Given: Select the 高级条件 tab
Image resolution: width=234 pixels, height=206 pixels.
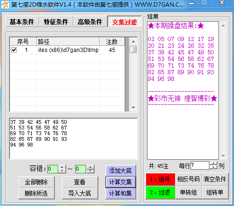Looking at the screenshot, I should [90, 22].
